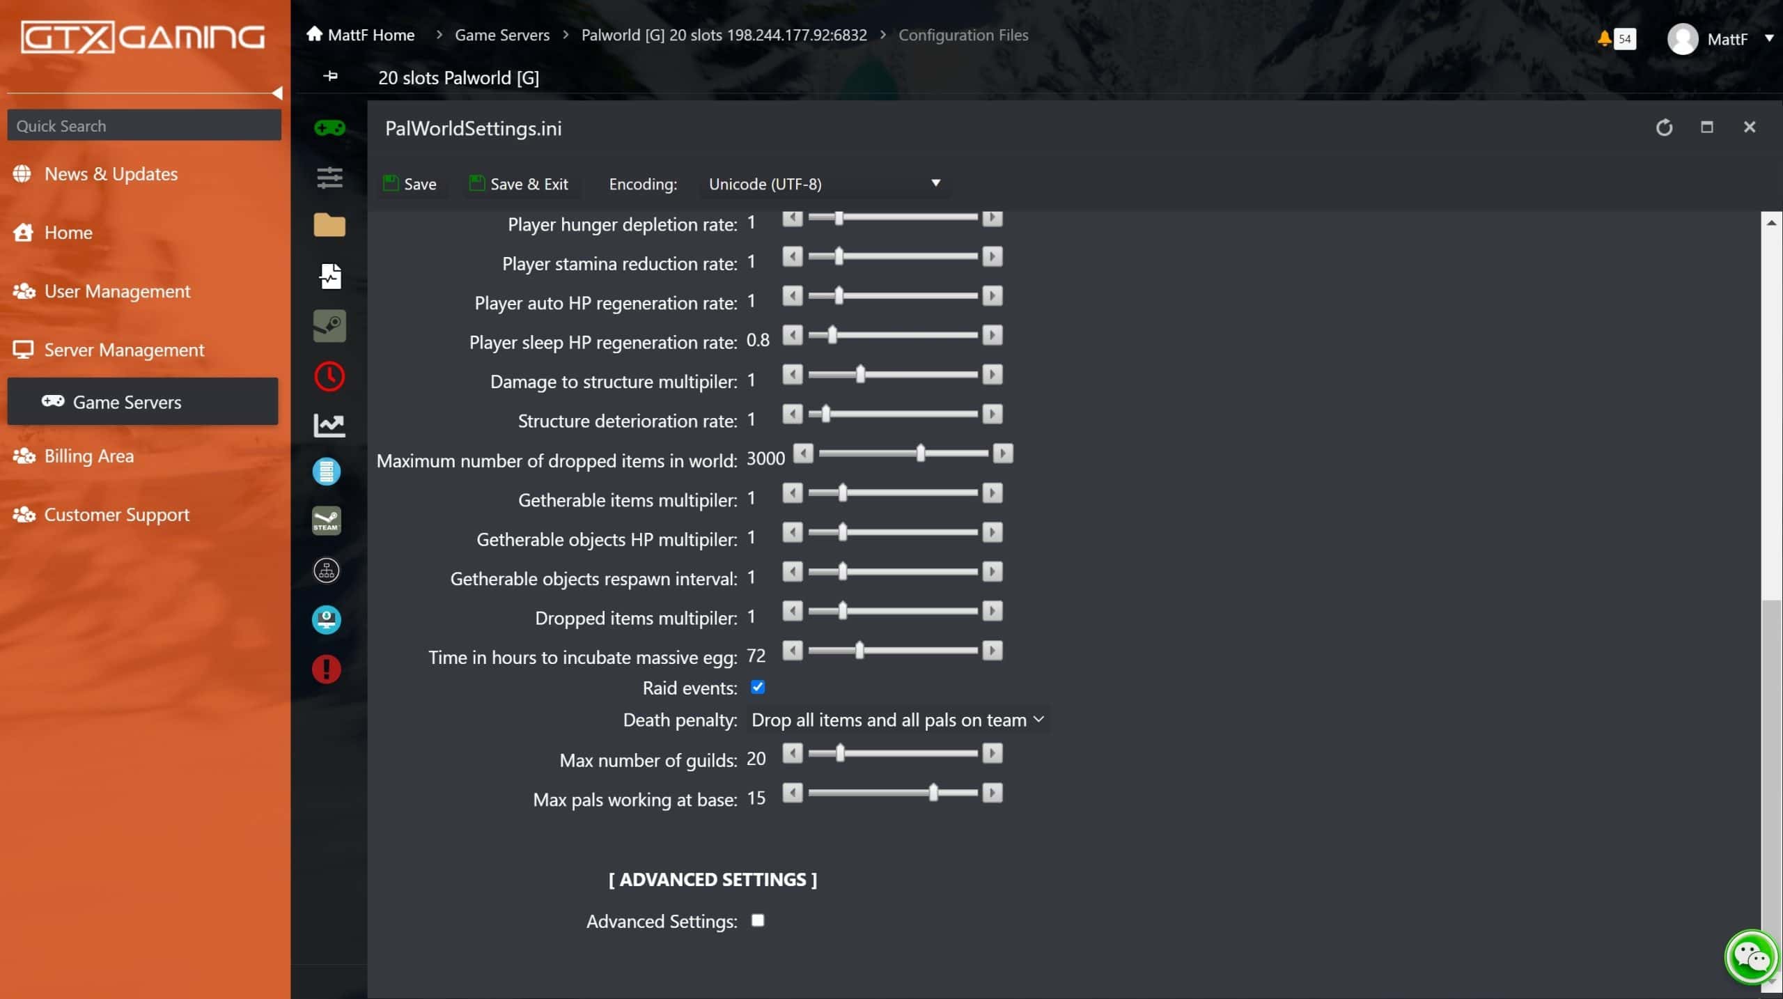Click the green gamepad icon in sidebar
This screenshot has height=999, width=1783.
tap(329, 128)
